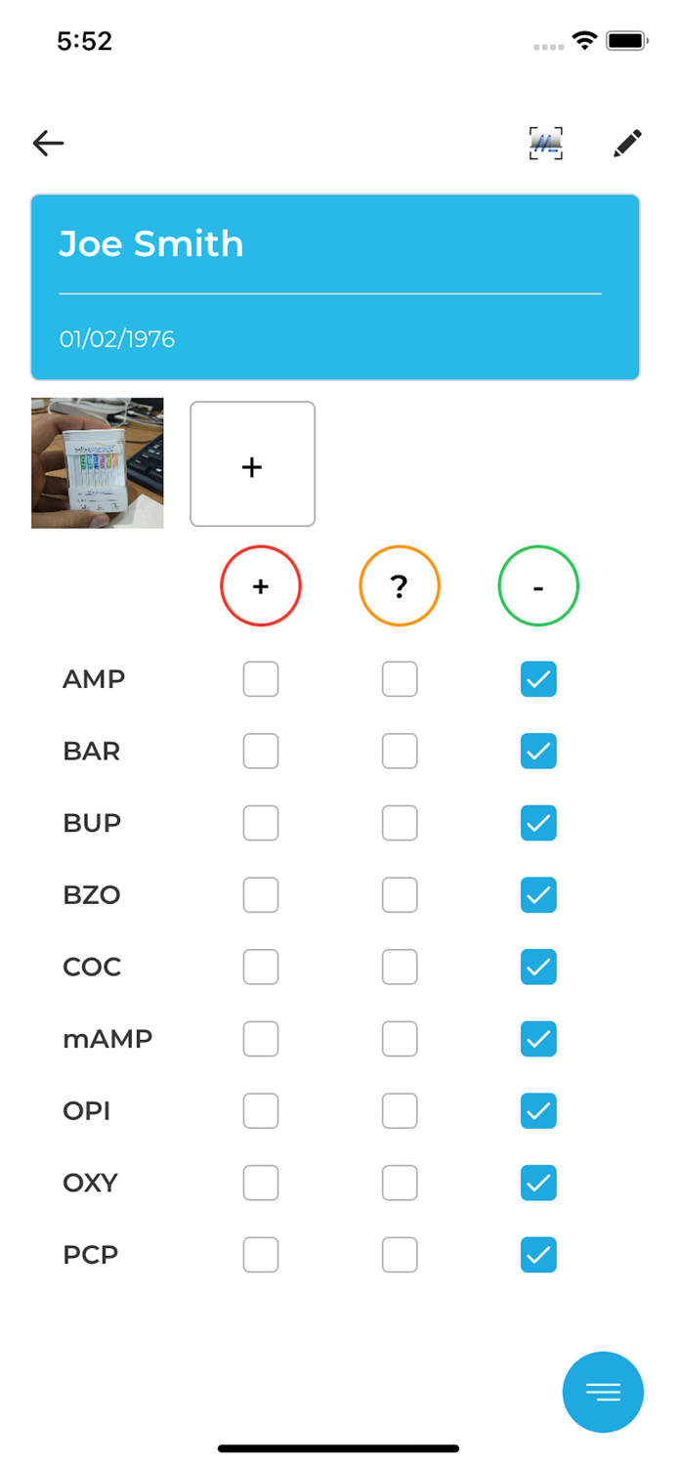Viewport: 677px width, 1466px height.
Task: Disable the OXY negative result checkbox
Action: click(538, 1183)
